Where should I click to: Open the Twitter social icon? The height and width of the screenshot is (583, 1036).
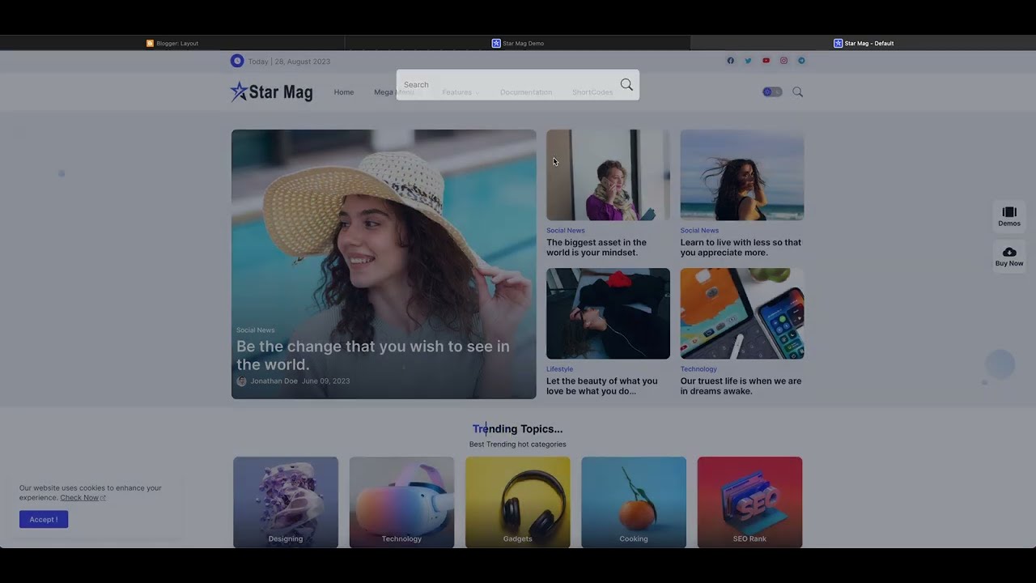click(748, 61)
